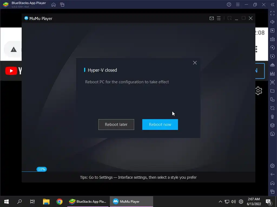Open BlueStacks multi-instance windows icon in title bar
This screenshot has width=277, height=207.
point(62,5)
